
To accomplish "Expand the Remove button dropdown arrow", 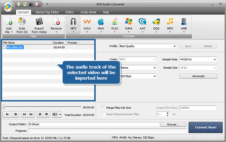I will 56,32.
